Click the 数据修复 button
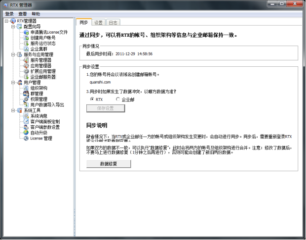 pos(109,164)
